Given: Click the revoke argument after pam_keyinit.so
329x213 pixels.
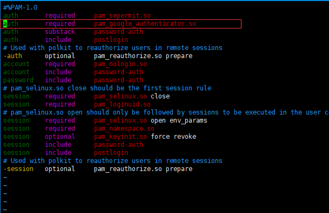Looking at the screenshot, I should tap(185, 137).
